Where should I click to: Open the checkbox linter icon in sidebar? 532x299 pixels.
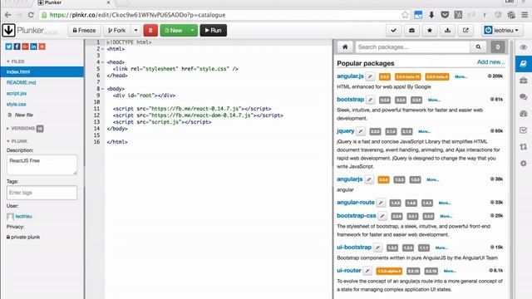point(524,130)
